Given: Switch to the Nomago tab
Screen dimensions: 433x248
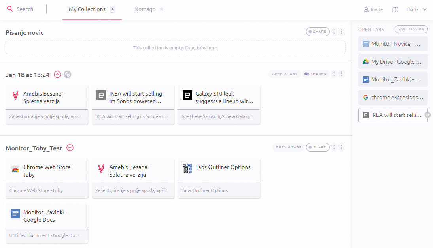Looking at the screenshot, I should coord(145,9).
